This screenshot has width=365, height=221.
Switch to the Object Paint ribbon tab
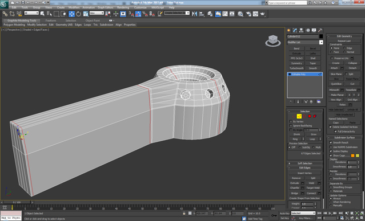pos(93,21)
